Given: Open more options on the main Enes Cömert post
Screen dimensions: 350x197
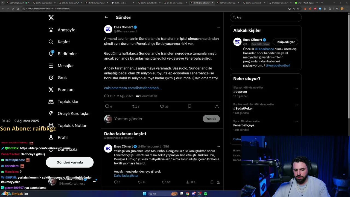Looking at the screenshot, I should click(x=218, y=27).
